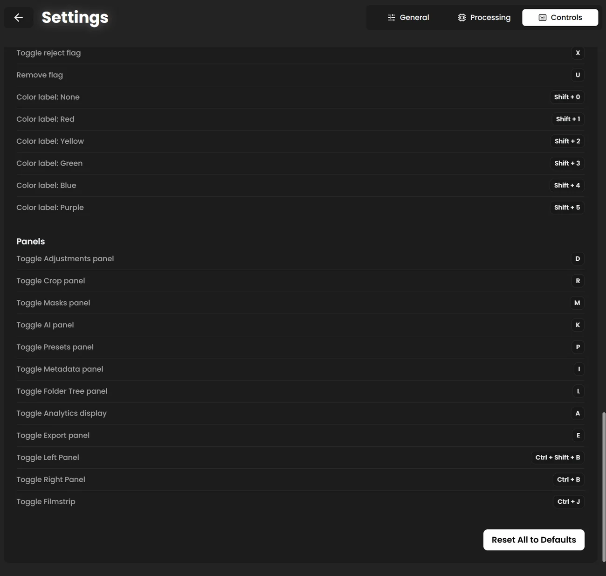Image resolution: width=606 pixels, height=576 pixels.
Task: Change the Shift + 3 shortcut key
Action: click(567, 163)
